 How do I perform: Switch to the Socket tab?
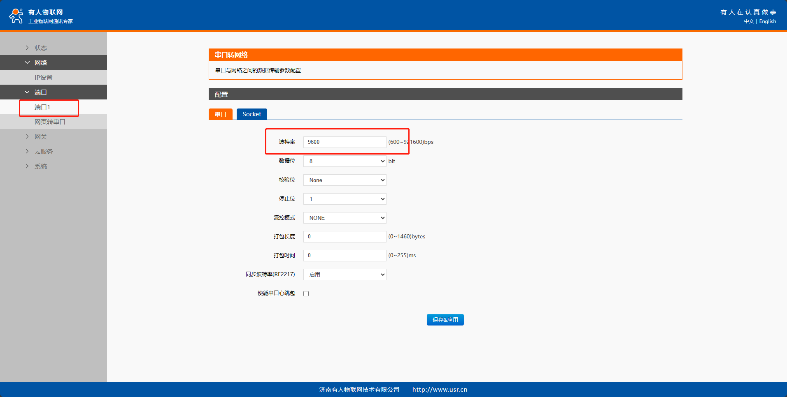coord(251,114)
